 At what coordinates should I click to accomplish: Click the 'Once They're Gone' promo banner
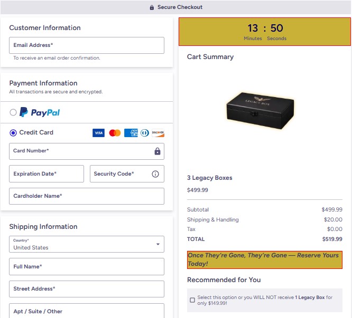point(265,260)
